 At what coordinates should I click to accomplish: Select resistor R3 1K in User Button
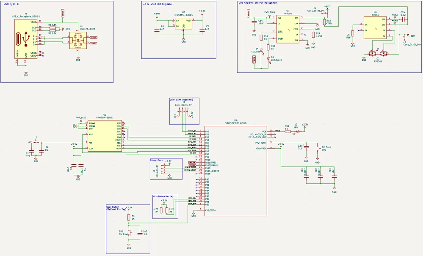[129, 217]
